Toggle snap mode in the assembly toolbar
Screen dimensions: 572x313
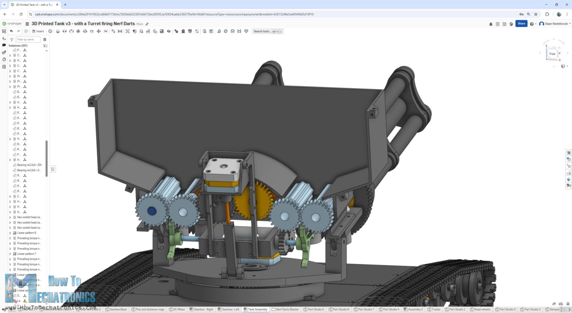coord(113,31)
